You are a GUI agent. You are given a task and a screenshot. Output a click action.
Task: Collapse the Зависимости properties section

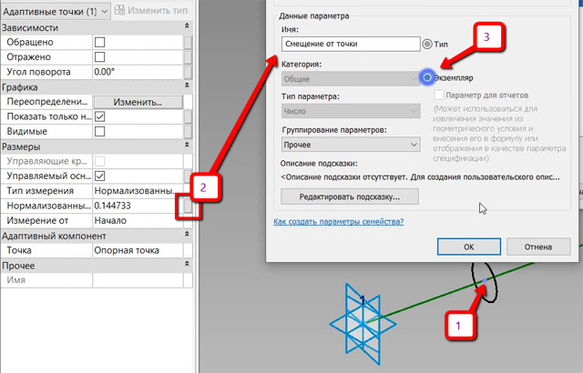pyautogui.click(x=186, y=28)
